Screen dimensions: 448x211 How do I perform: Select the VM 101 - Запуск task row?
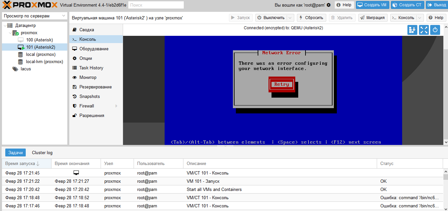click(222, 181)
